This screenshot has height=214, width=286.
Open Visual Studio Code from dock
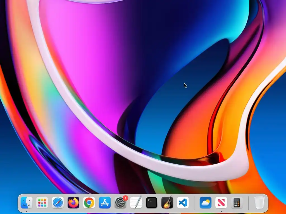click(x=183, y=203)
